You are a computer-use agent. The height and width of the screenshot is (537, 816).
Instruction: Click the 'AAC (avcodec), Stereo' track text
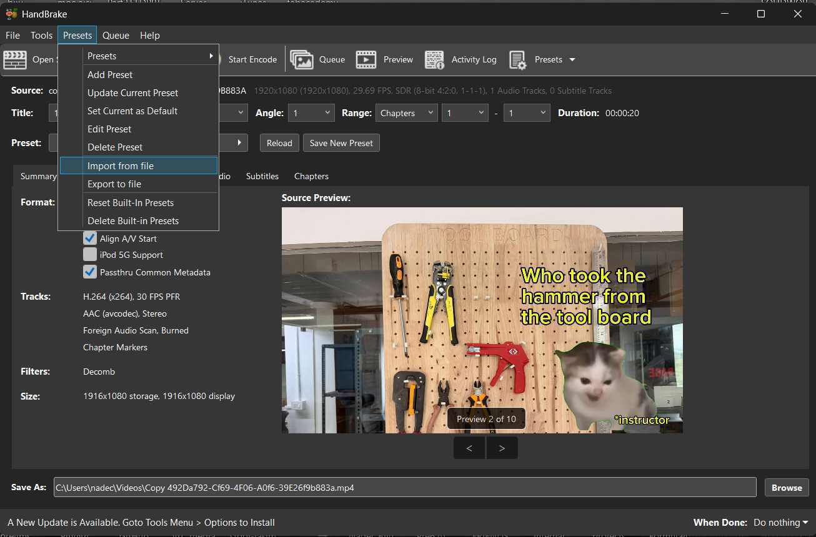click(x=125, y=313)
